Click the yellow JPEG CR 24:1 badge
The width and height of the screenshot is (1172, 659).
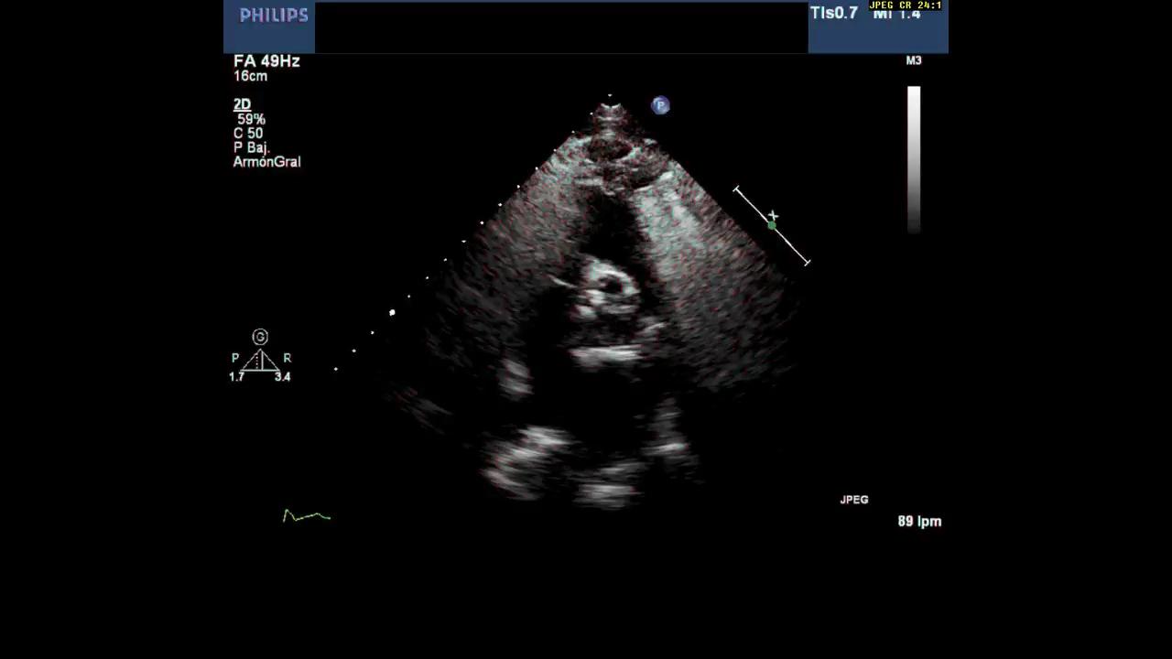(x=905, y=5)
